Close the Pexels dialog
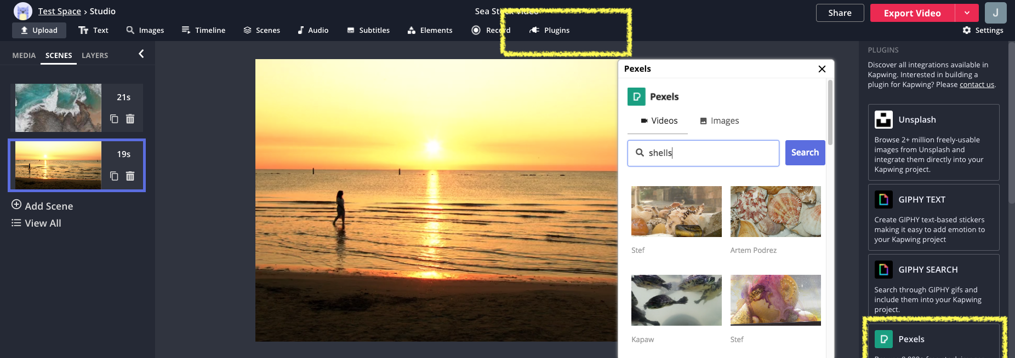Viewport: 1015px width, 358px height. point(822,69)
